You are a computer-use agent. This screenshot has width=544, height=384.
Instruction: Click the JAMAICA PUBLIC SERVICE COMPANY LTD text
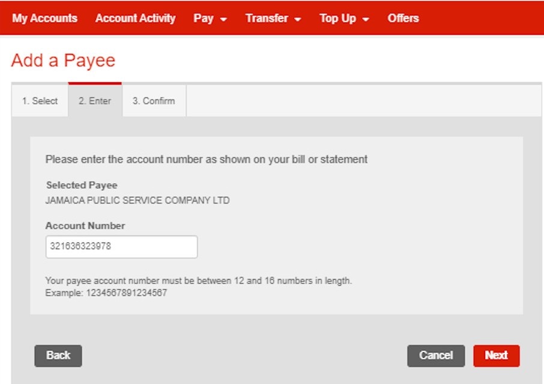(136, 200)
